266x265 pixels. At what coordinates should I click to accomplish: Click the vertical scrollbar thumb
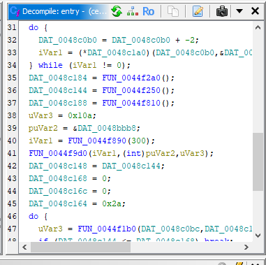[258, 162]
